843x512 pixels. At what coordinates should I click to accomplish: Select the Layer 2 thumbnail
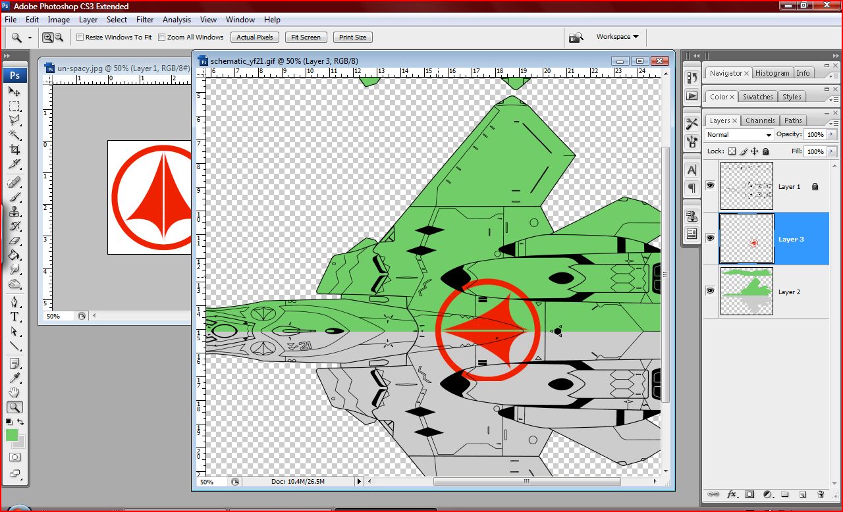click(746, 290)
